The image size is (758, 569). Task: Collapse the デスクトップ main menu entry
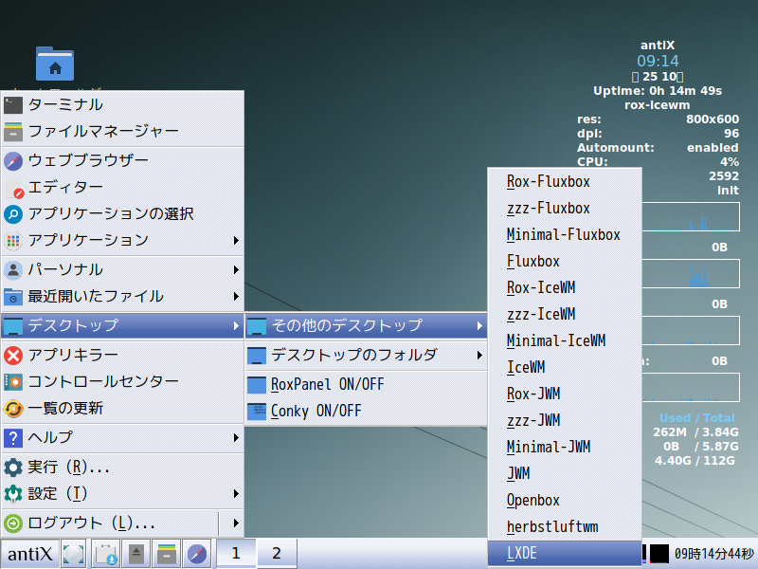[x=123, y=325]
